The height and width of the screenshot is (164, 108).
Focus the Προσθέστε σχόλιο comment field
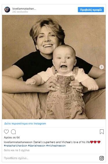[x=51, y=158]
